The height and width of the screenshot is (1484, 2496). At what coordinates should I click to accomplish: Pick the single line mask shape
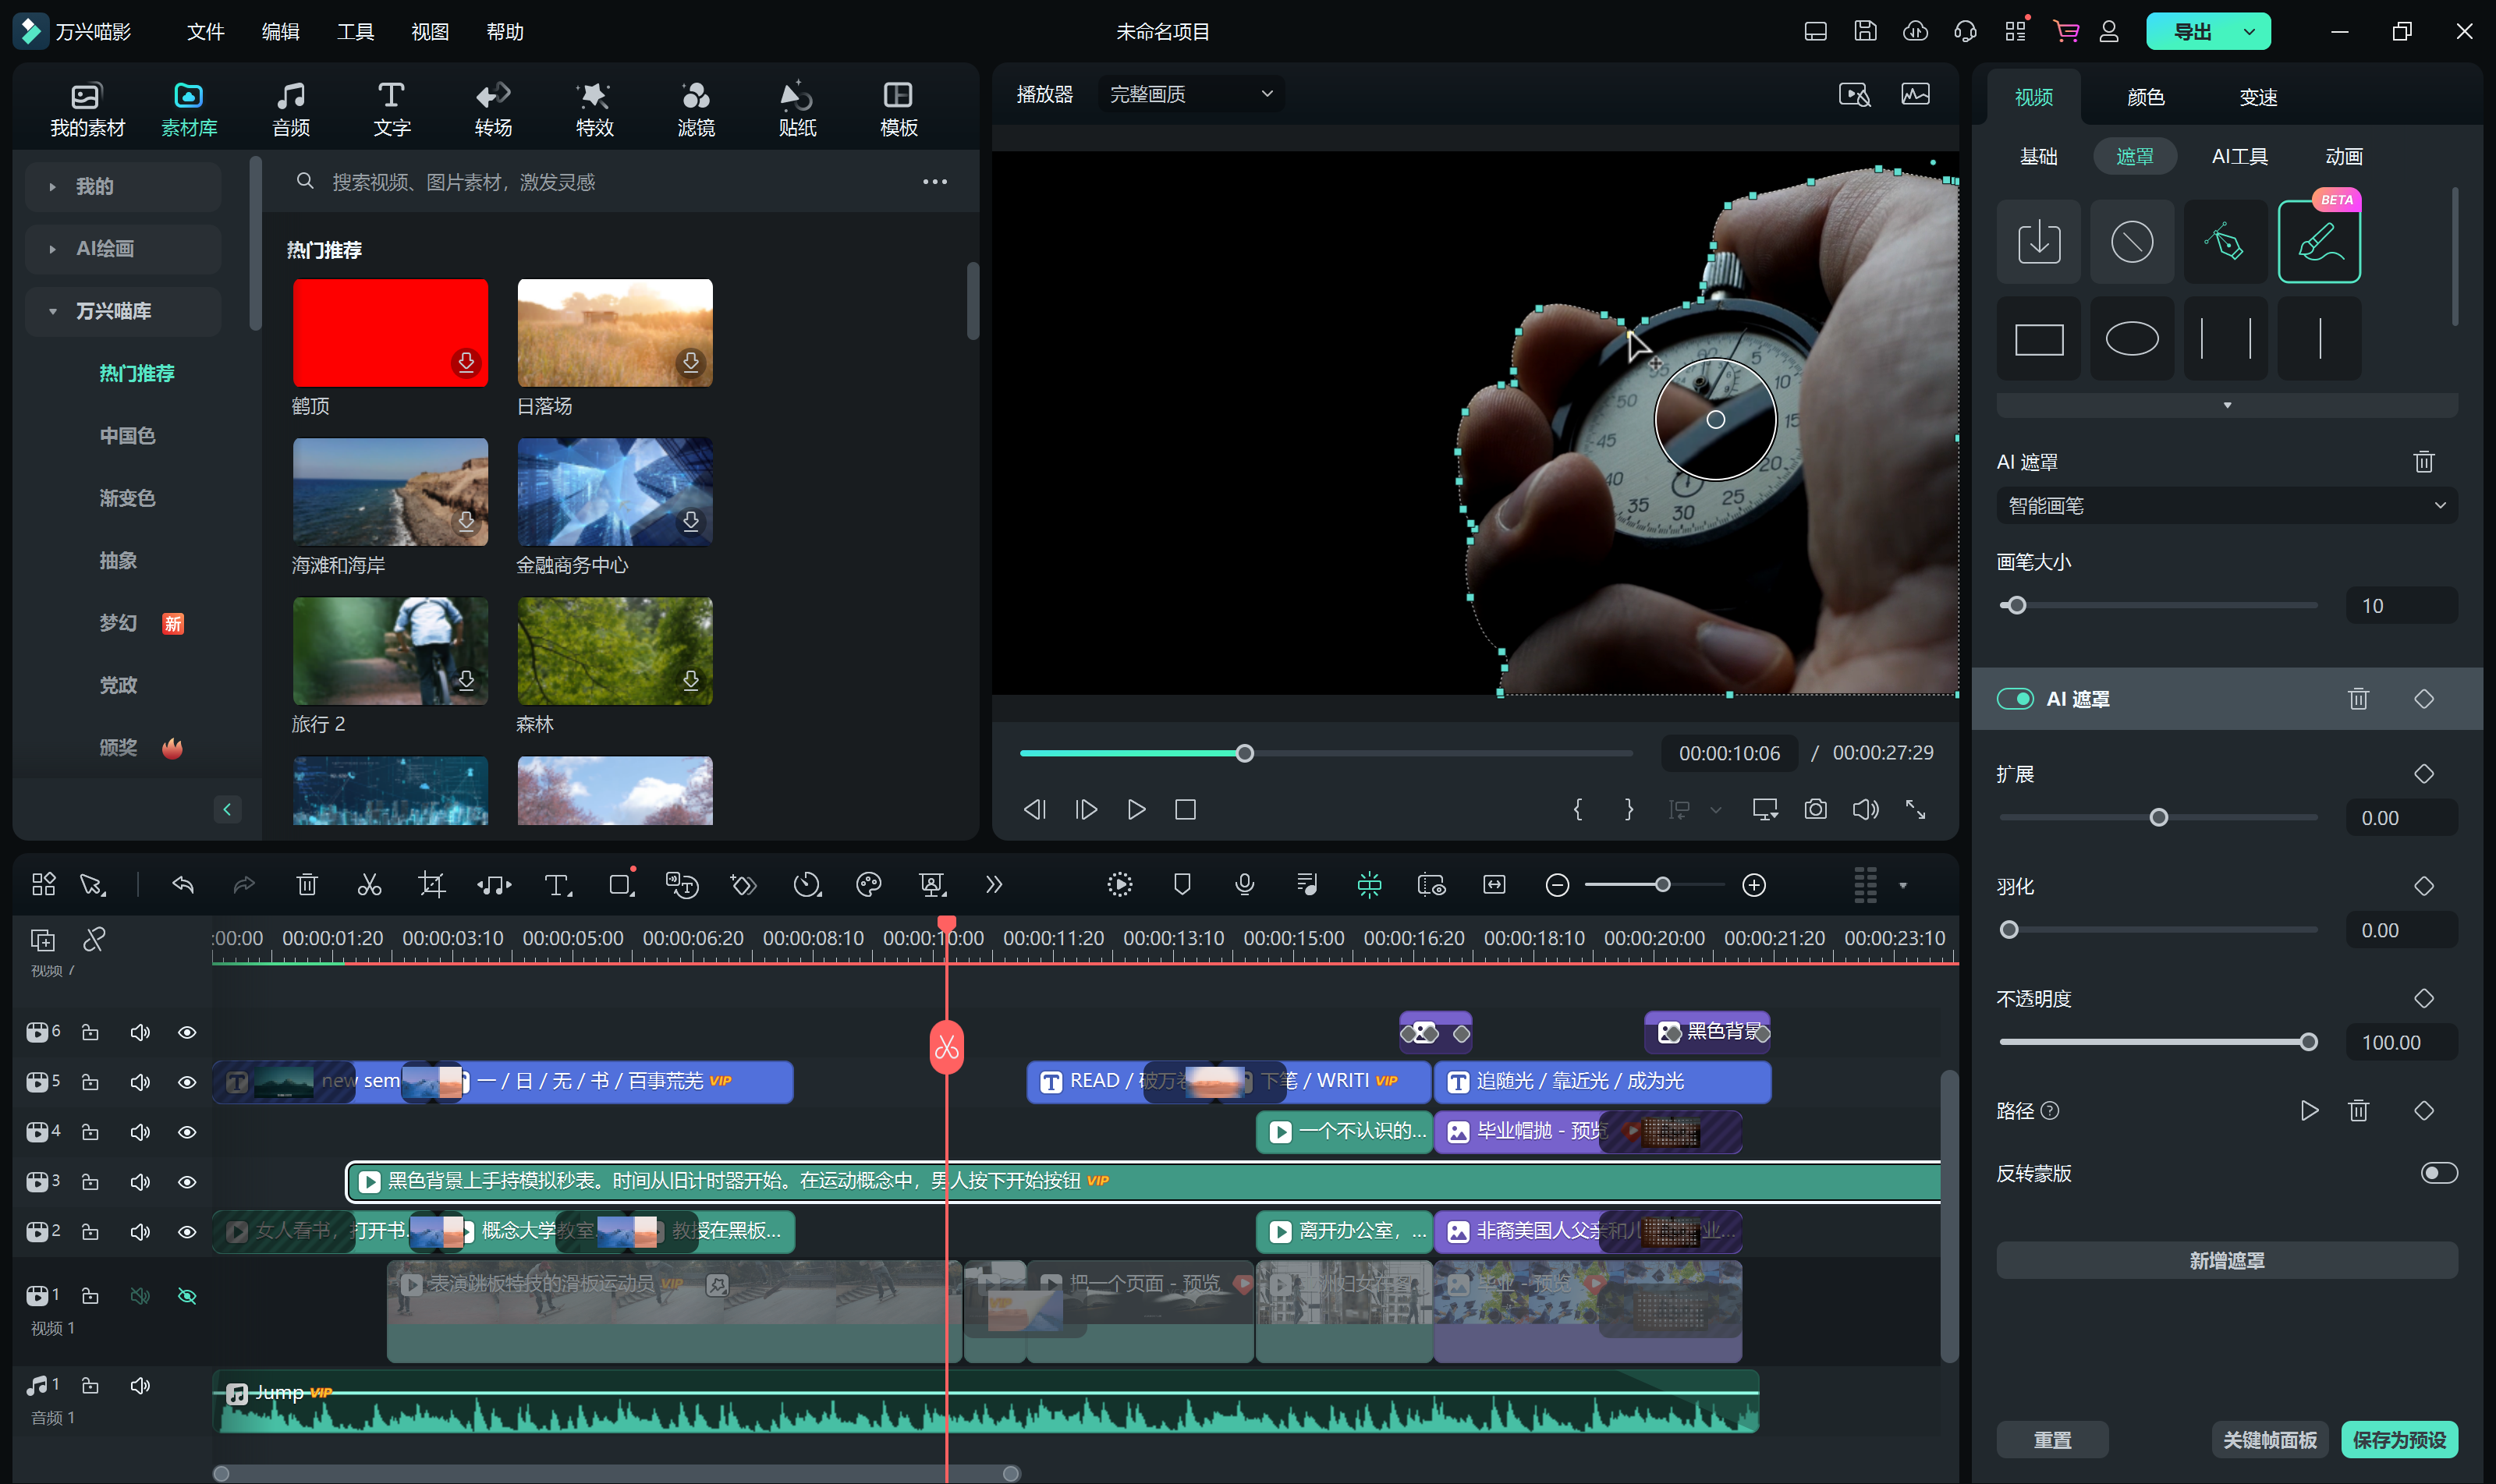click(2319, 339)
